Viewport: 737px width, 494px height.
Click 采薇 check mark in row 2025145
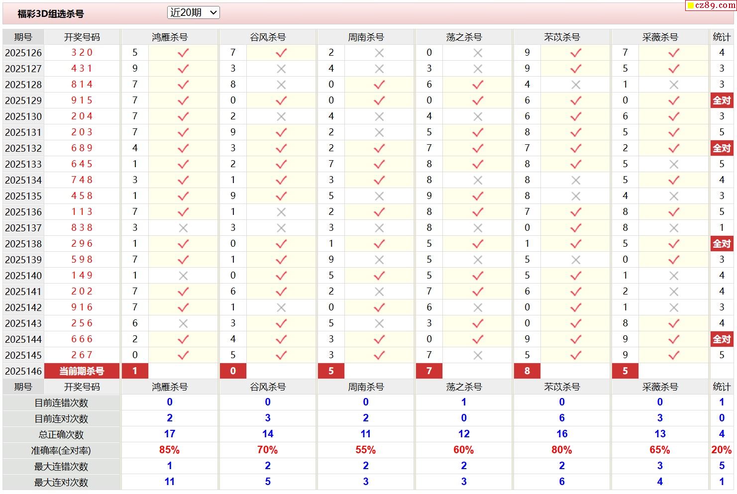[674, 355]
